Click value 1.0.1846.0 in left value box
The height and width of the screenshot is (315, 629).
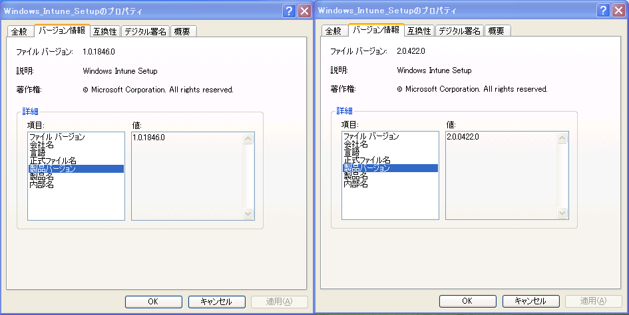tap(149, 138)
